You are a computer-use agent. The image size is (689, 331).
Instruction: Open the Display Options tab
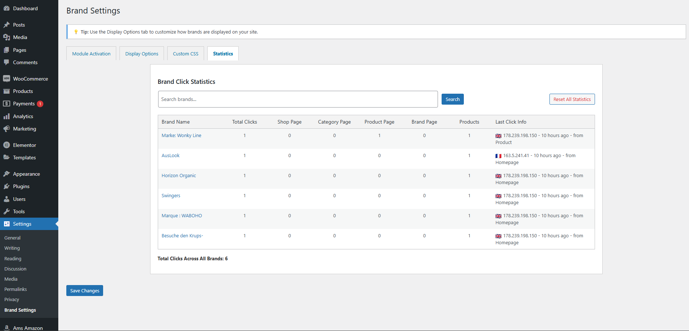coord(142,54)
